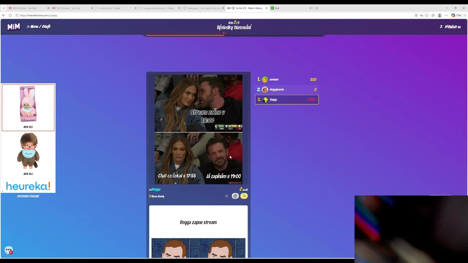Click the MiM logo
This screenshot has width=468, height=263.
point(14,27)
